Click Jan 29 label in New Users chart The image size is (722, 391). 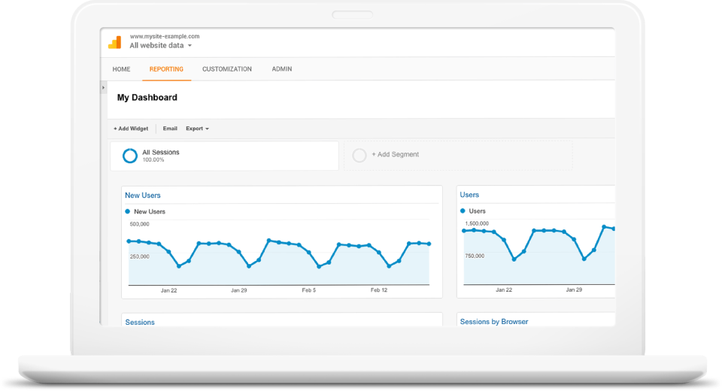click(239, 290)
